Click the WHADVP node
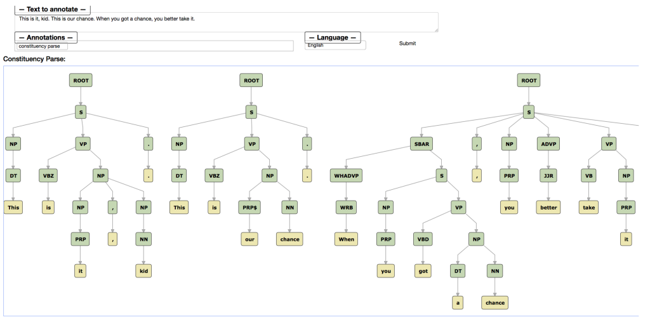 345,175
